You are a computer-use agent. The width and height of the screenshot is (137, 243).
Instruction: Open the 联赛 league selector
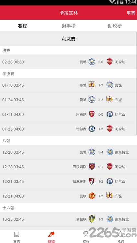click(131, 13)
